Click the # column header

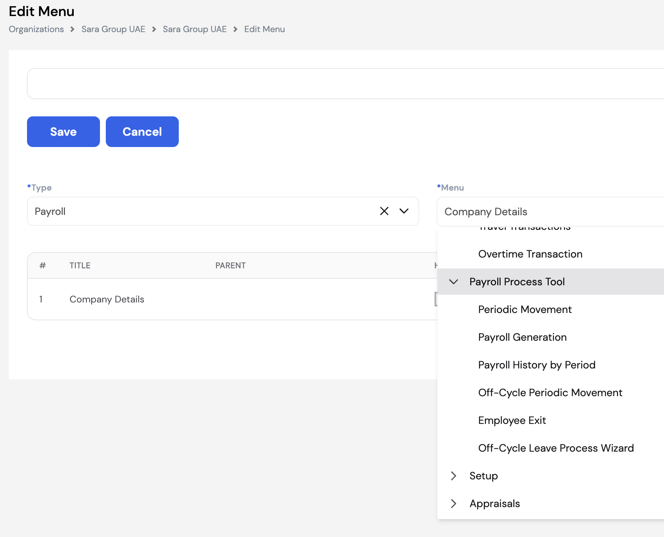point(43,266)
